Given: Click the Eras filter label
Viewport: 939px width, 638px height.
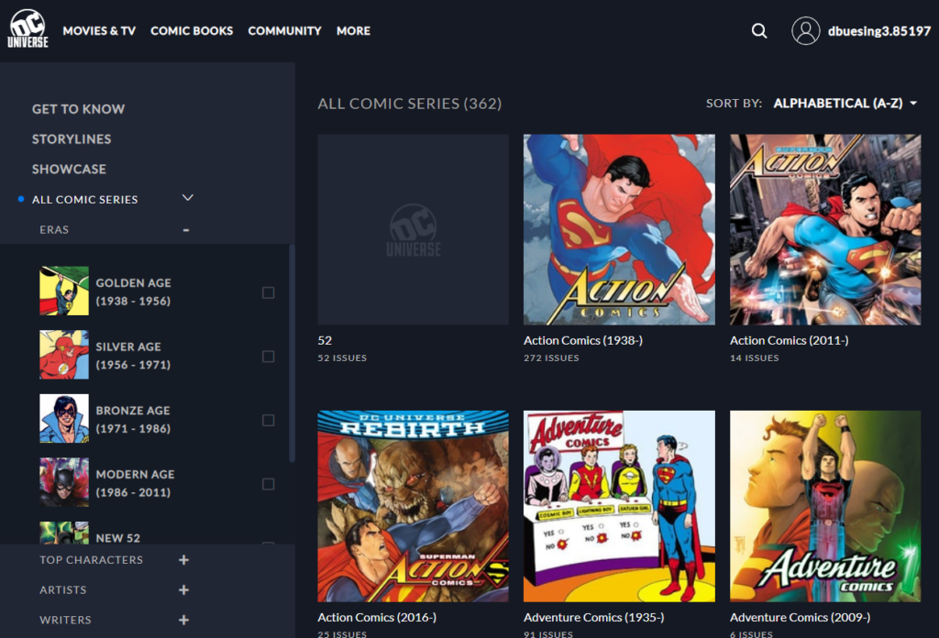Looking at the screenshot, I should [54, 230].
